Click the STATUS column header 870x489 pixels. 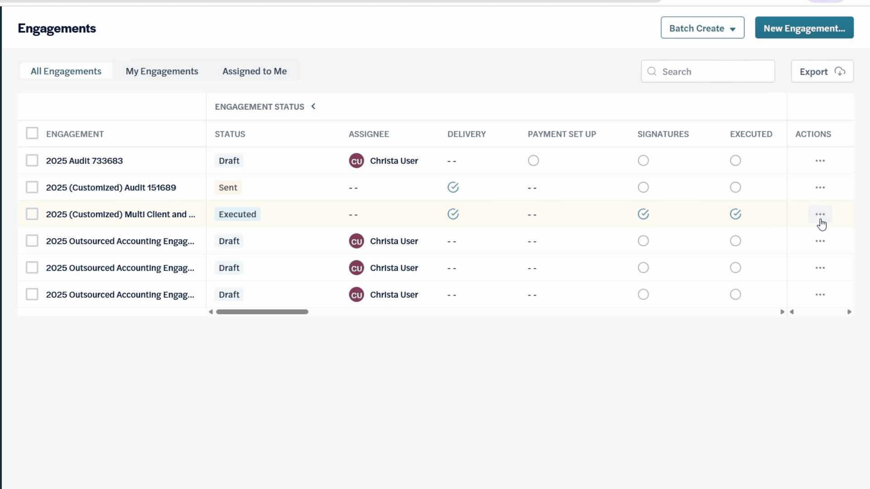tap(230, 134)
